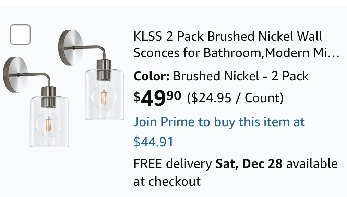Viewport: 347px width, 197px height.
Task: Click the $44.91 Prime price
Action: [153, 142]
